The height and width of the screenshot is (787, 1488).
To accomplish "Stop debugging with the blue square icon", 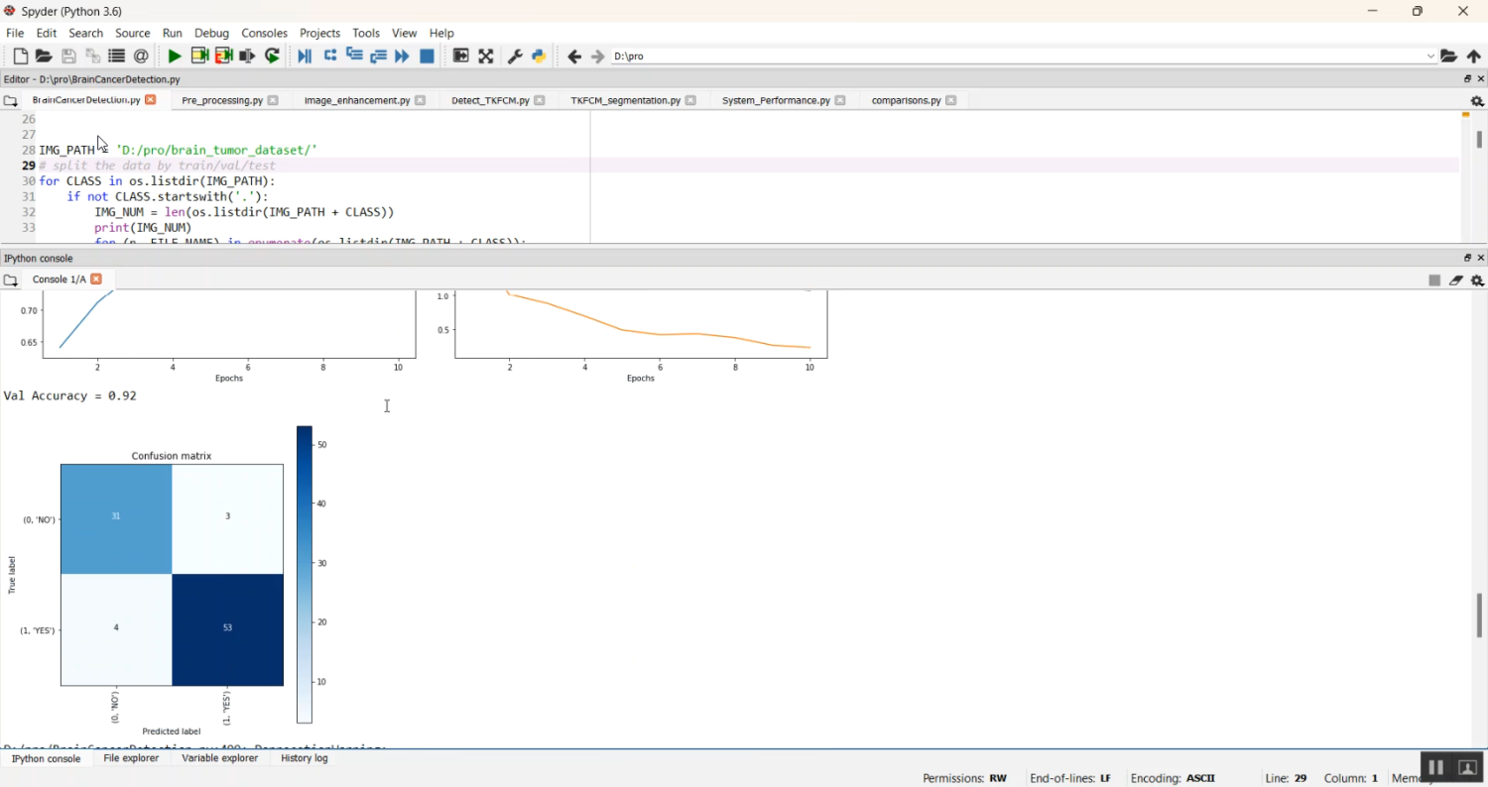I will coord(427,56).
